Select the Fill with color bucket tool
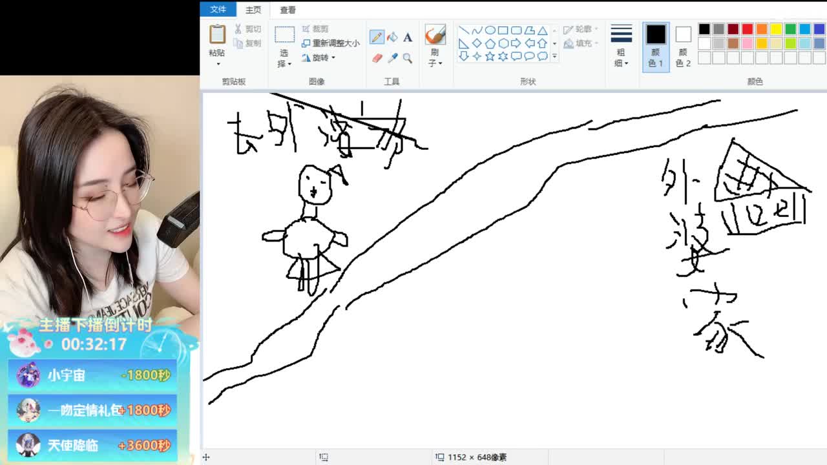This screenshot has width=827, height=465. (392, 37)
